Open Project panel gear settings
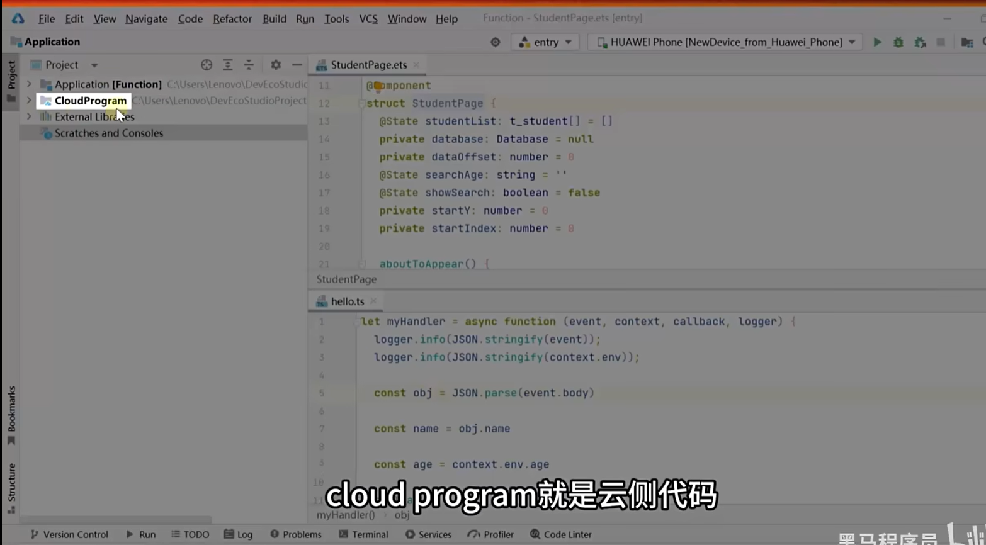The height and width of the screenshot is (545, 986). pos(276,65)
